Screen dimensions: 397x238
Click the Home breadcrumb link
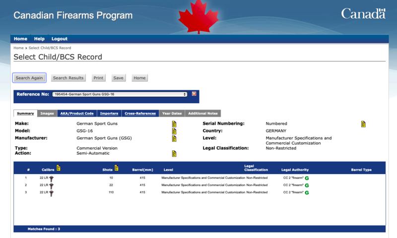click(18, 48)
